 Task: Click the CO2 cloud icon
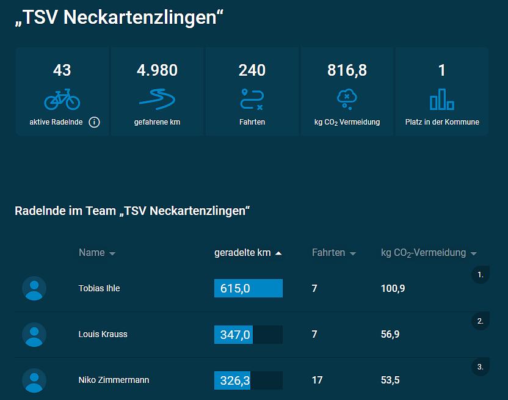point(347,98)
